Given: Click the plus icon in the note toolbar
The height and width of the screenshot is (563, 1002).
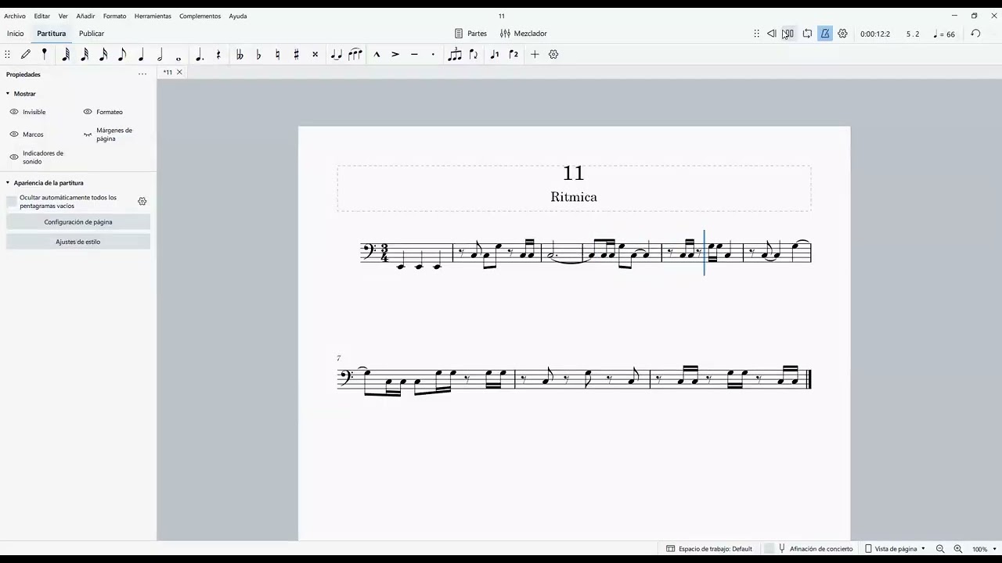Looking at the screenshot, I should pos(535,54).
